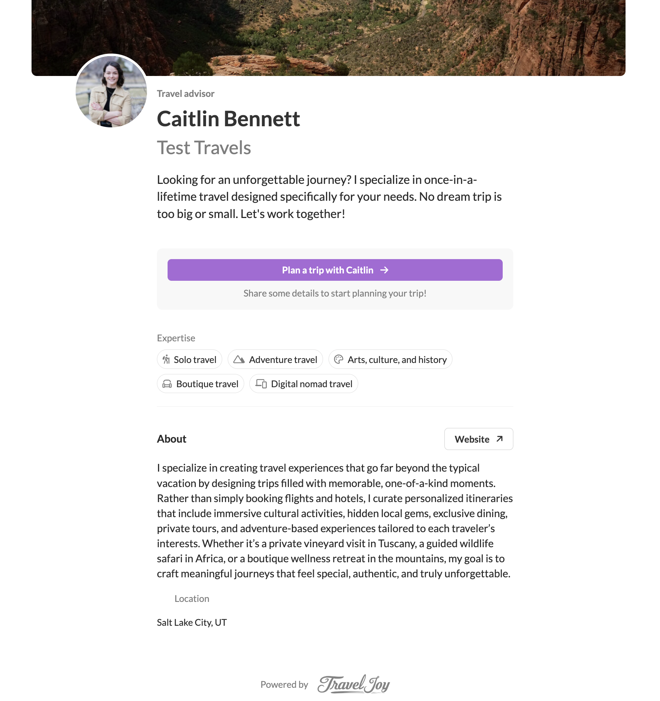Click the Digital nomad devices icon

point(261,384)
